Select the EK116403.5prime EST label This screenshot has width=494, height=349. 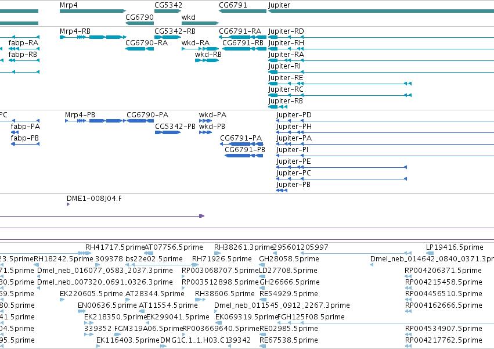(x=128, y=340)
